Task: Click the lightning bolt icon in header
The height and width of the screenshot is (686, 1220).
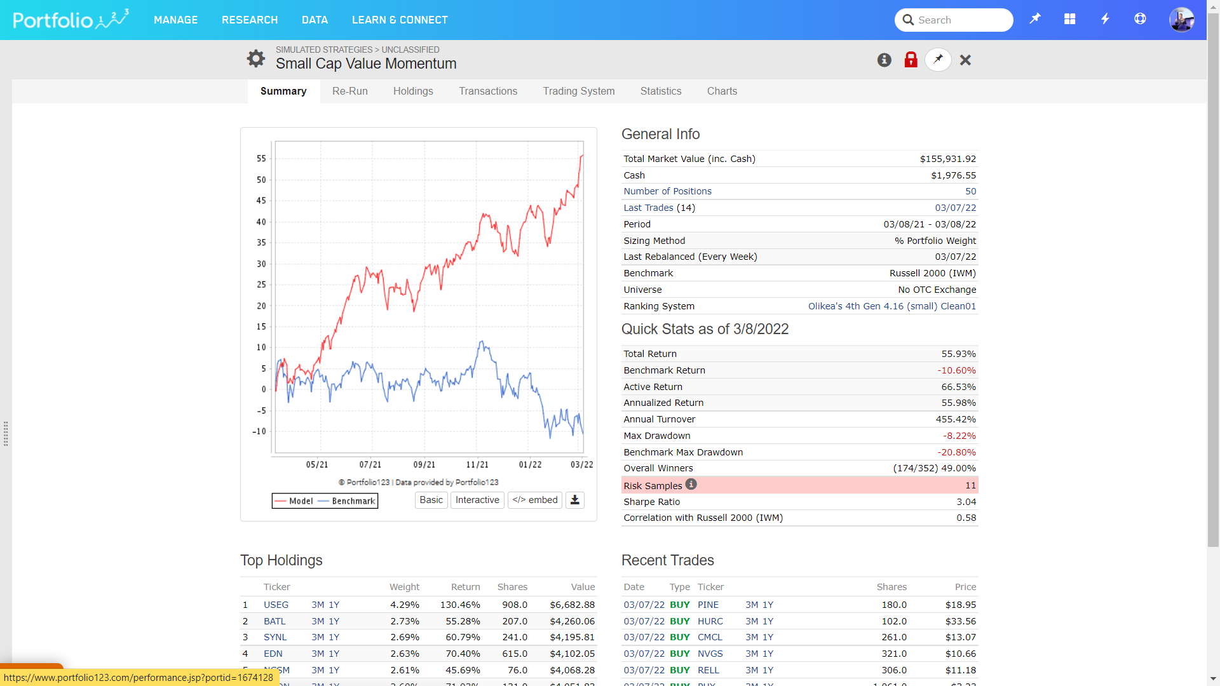Action: point(1105,19)
